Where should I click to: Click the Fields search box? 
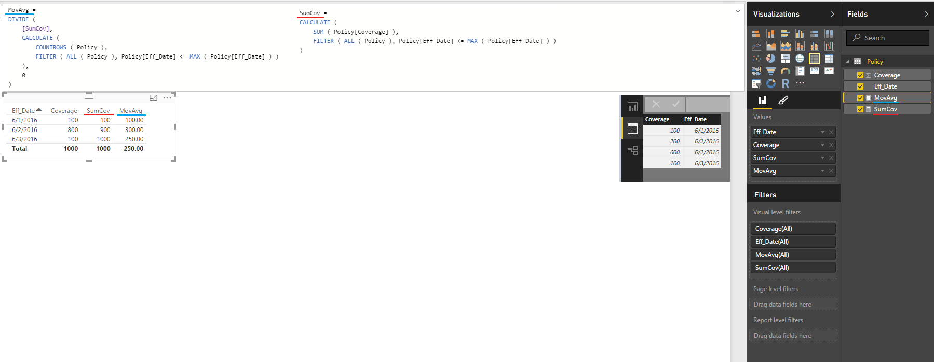point(887,38)
